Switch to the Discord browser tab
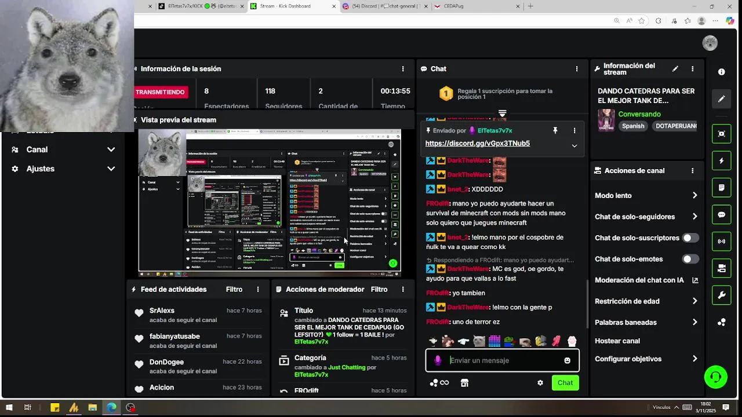 pos(384,6)
